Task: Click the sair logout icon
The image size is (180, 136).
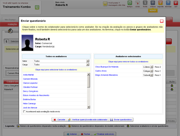Action: [176, 3]
